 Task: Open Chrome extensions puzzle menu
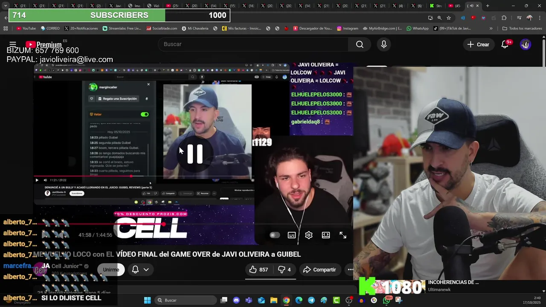(504, 18)
